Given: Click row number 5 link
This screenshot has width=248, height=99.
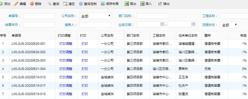Looking at the screenshot, I should coord(3,77).
